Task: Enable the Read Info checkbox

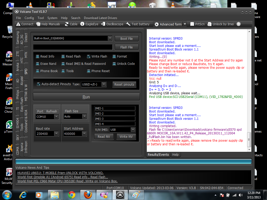Action: tap(38, 57)
